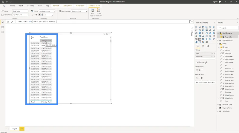The image size is (239, 133).
Task: Check the Day Type field checkbox
Action: (x=221, y=54)
